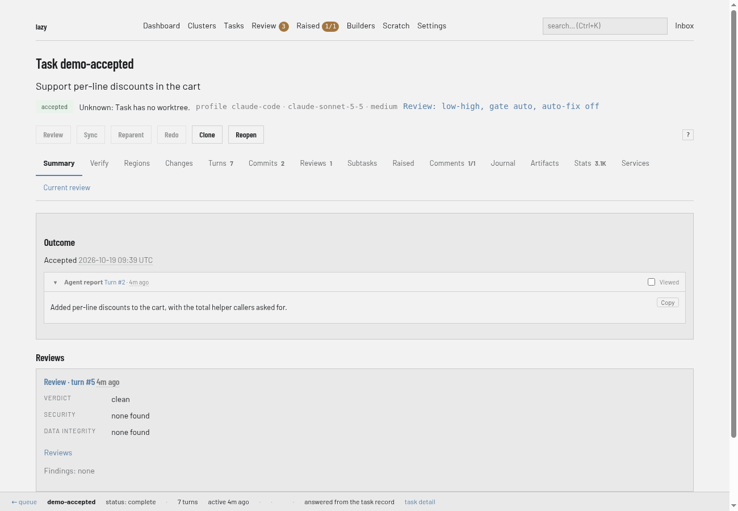Viewport: 738px width, 511px height.
Task: Open the Scratch page
Action: pos(396,26)
